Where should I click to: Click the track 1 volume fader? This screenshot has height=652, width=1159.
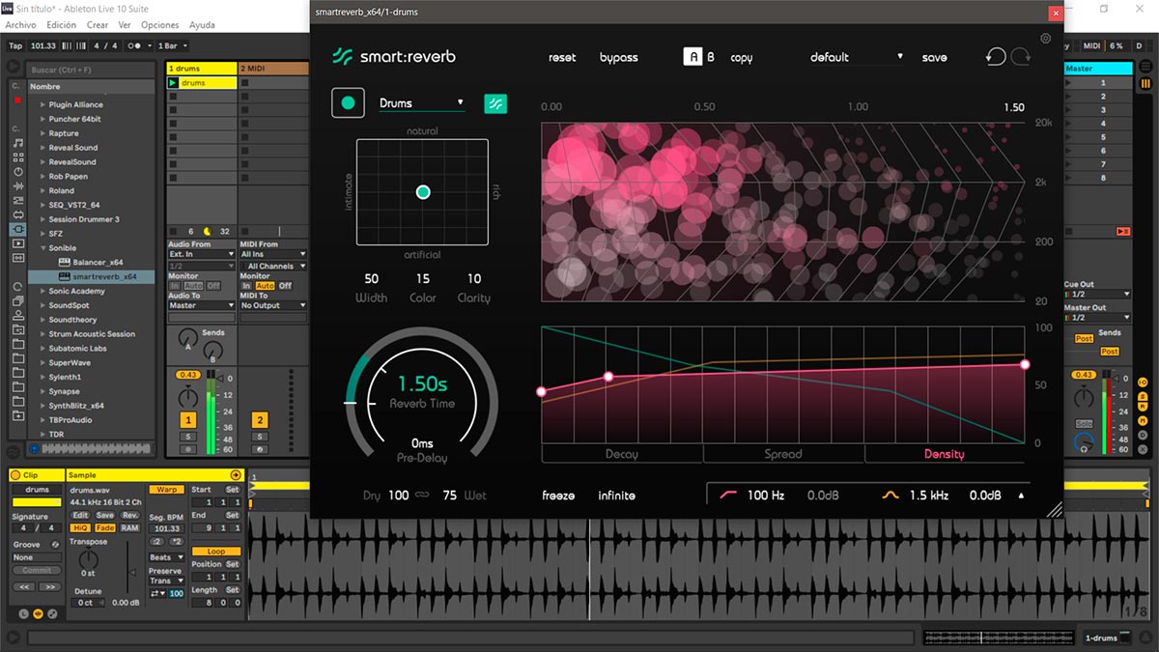(x=220, y=379)
